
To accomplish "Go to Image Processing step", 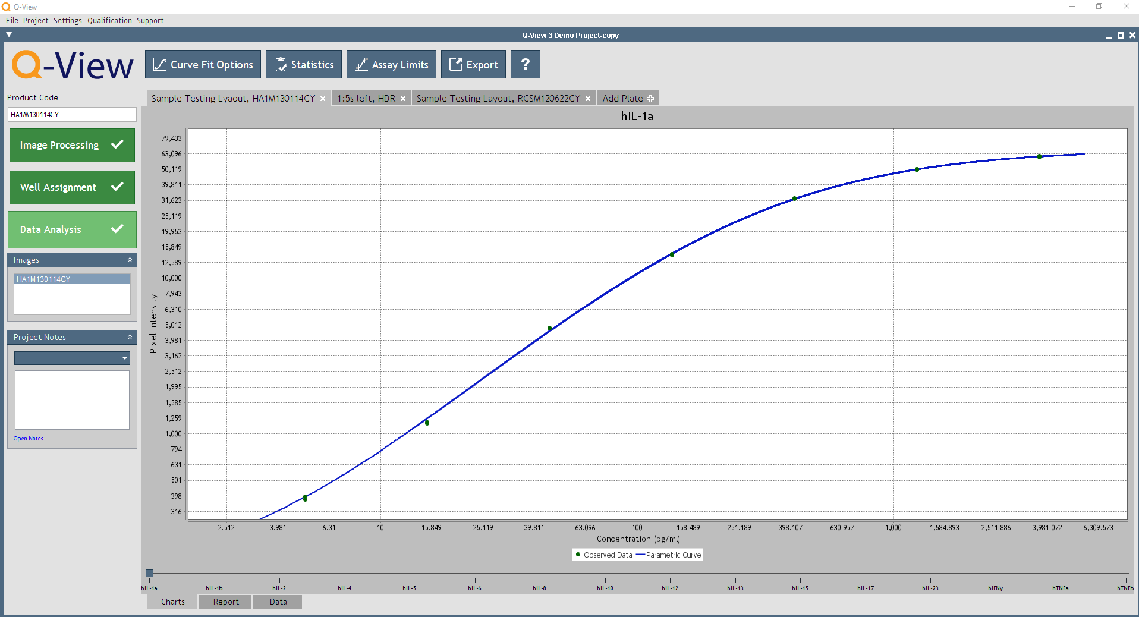I will coord(72,145).
